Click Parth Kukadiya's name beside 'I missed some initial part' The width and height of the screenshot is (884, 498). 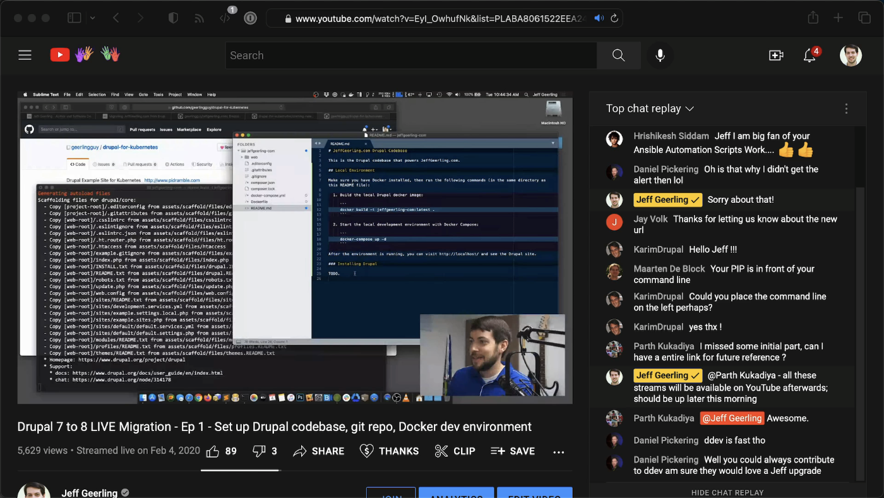[x=664, y=346]
